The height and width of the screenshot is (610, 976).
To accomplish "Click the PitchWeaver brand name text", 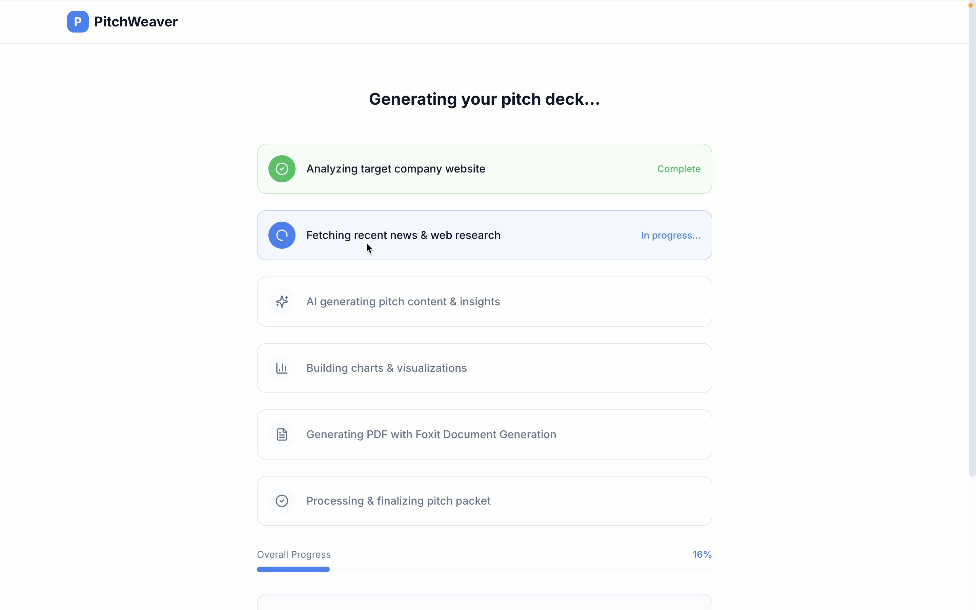I will tap(136, 22).
